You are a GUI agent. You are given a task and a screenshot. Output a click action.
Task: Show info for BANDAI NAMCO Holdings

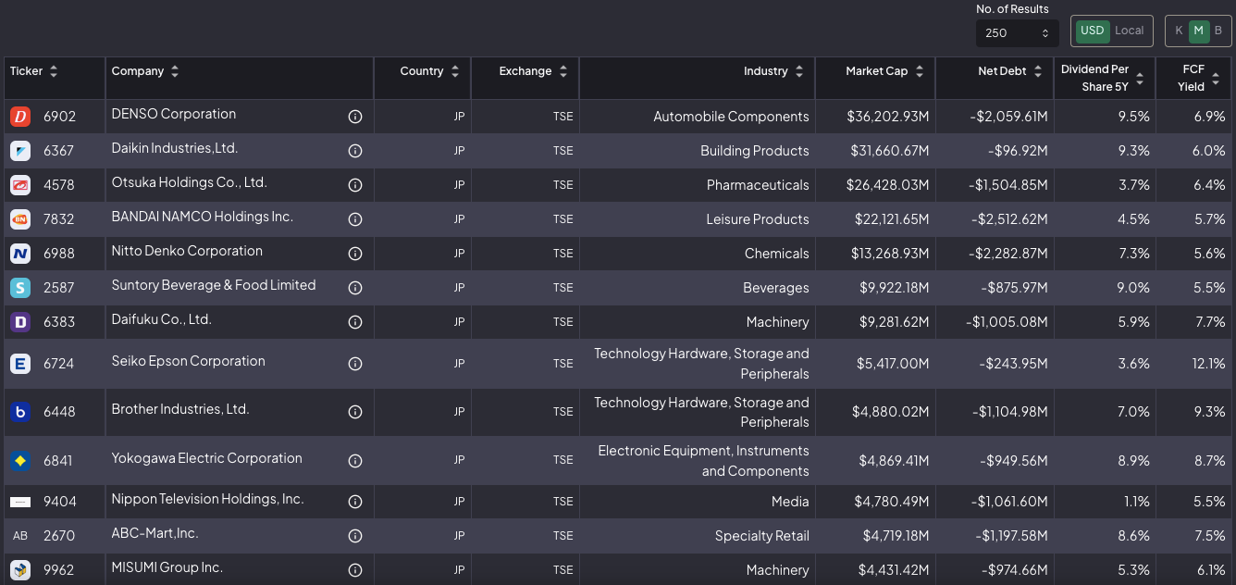(354, 219)
